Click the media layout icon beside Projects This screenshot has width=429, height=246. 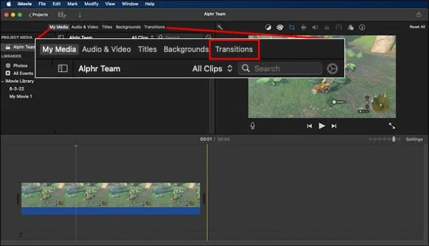tap(62, 15)
